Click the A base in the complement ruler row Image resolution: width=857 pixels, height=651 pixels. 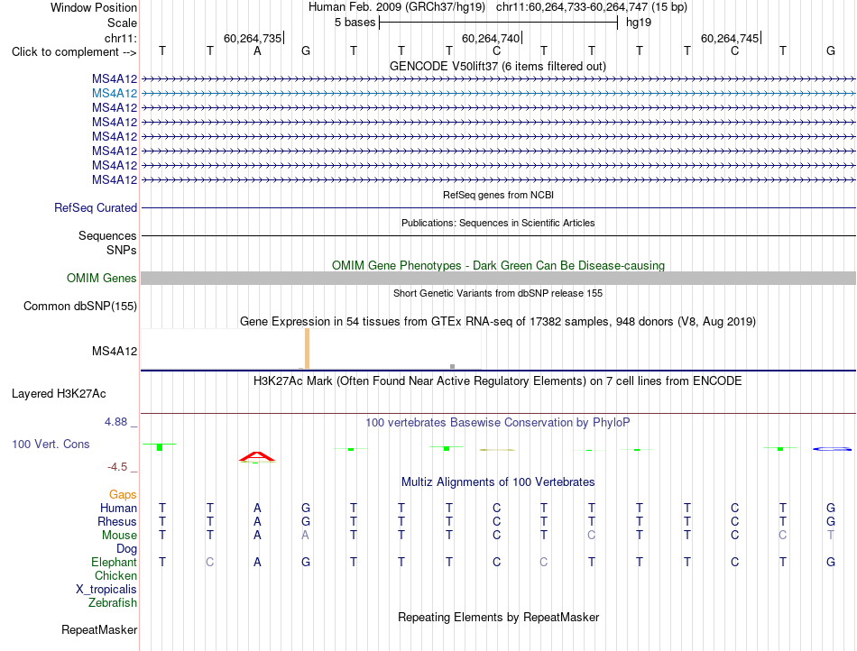tap(257, 51)
